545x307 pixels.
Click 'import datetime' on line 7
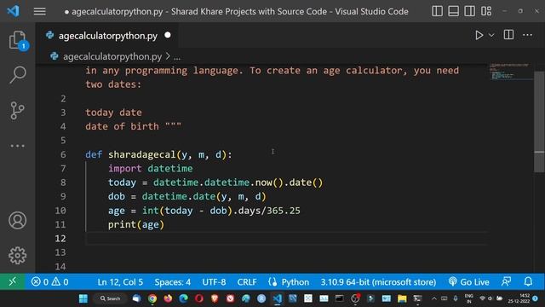pyautogui.click(x=150, y=169)
